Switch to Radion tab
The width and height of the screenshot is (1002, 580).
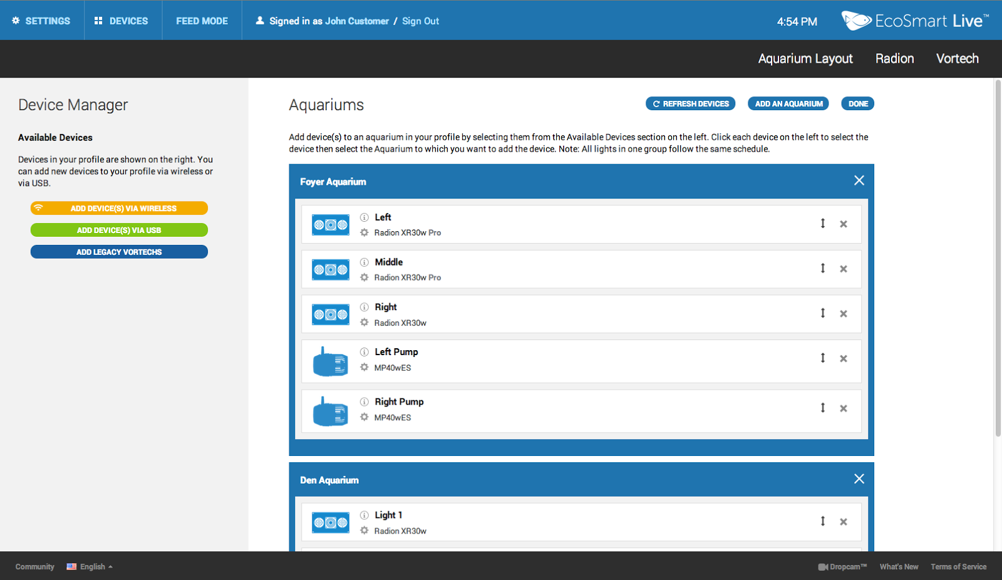894,58
